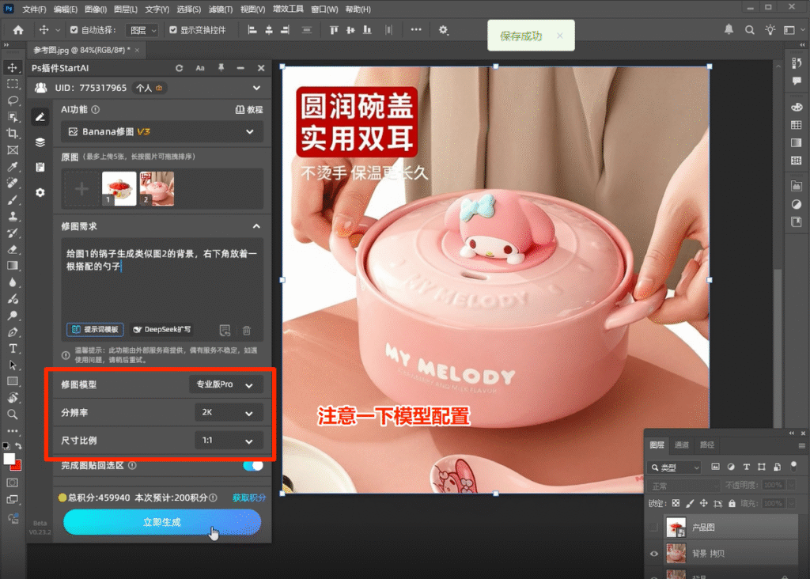The image size is (810, 579).
Task: Click the notification bell icon
Action: coord(729,29)
